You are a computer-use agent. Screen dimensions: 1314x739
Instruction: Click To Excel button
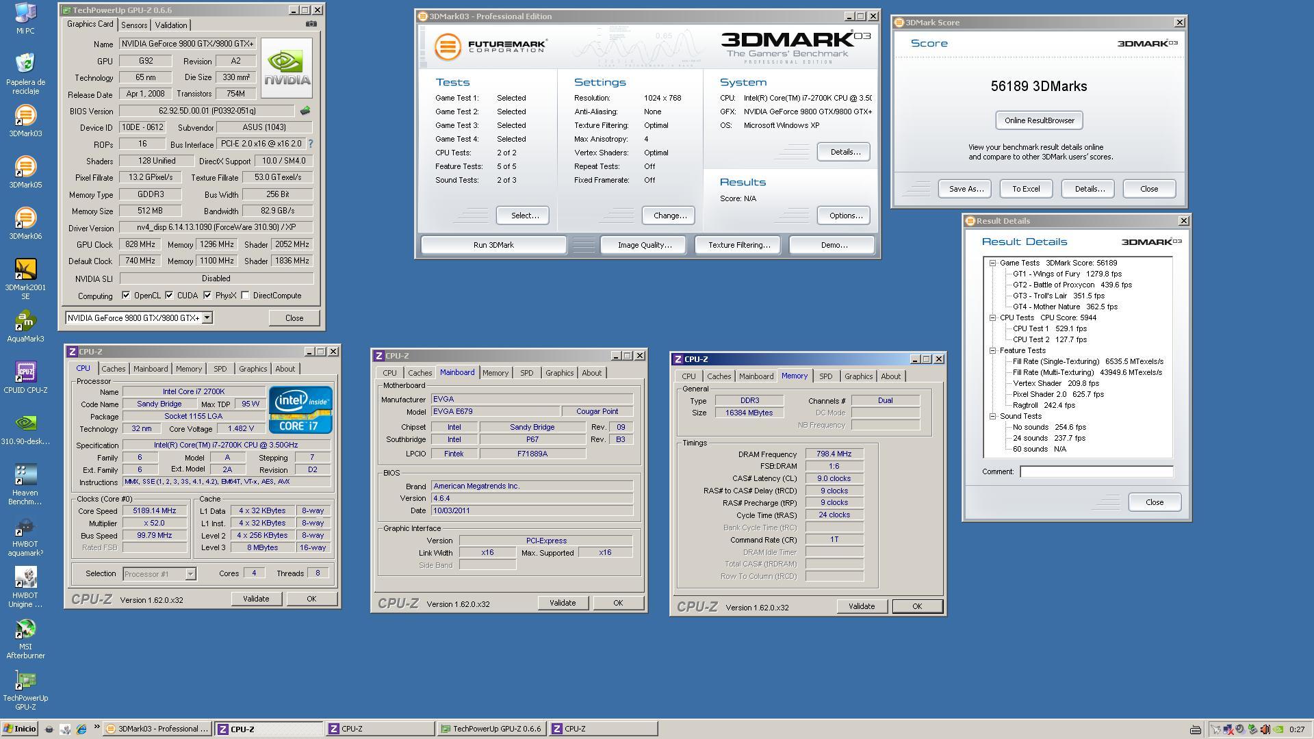(1026, 189)
